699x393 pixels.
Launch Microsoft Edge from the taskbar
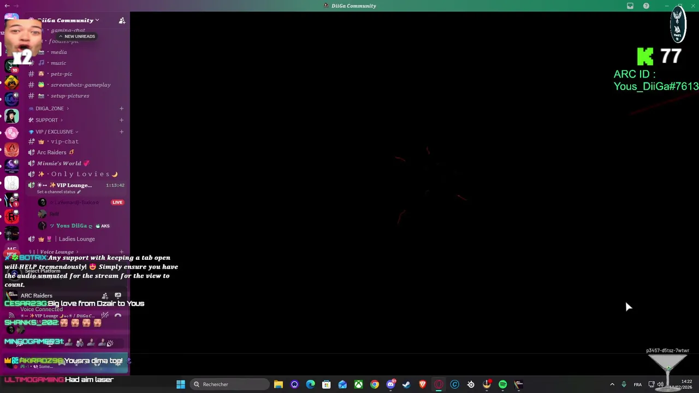(310, 384)
